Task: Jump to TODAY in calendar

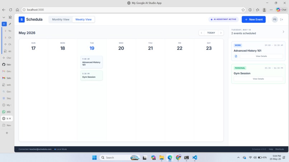Action: [x=211, y=33]
